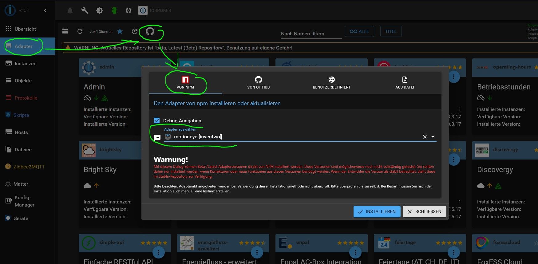
Task: Open feiertage card three-dot menu
Action: pos(454,253)
